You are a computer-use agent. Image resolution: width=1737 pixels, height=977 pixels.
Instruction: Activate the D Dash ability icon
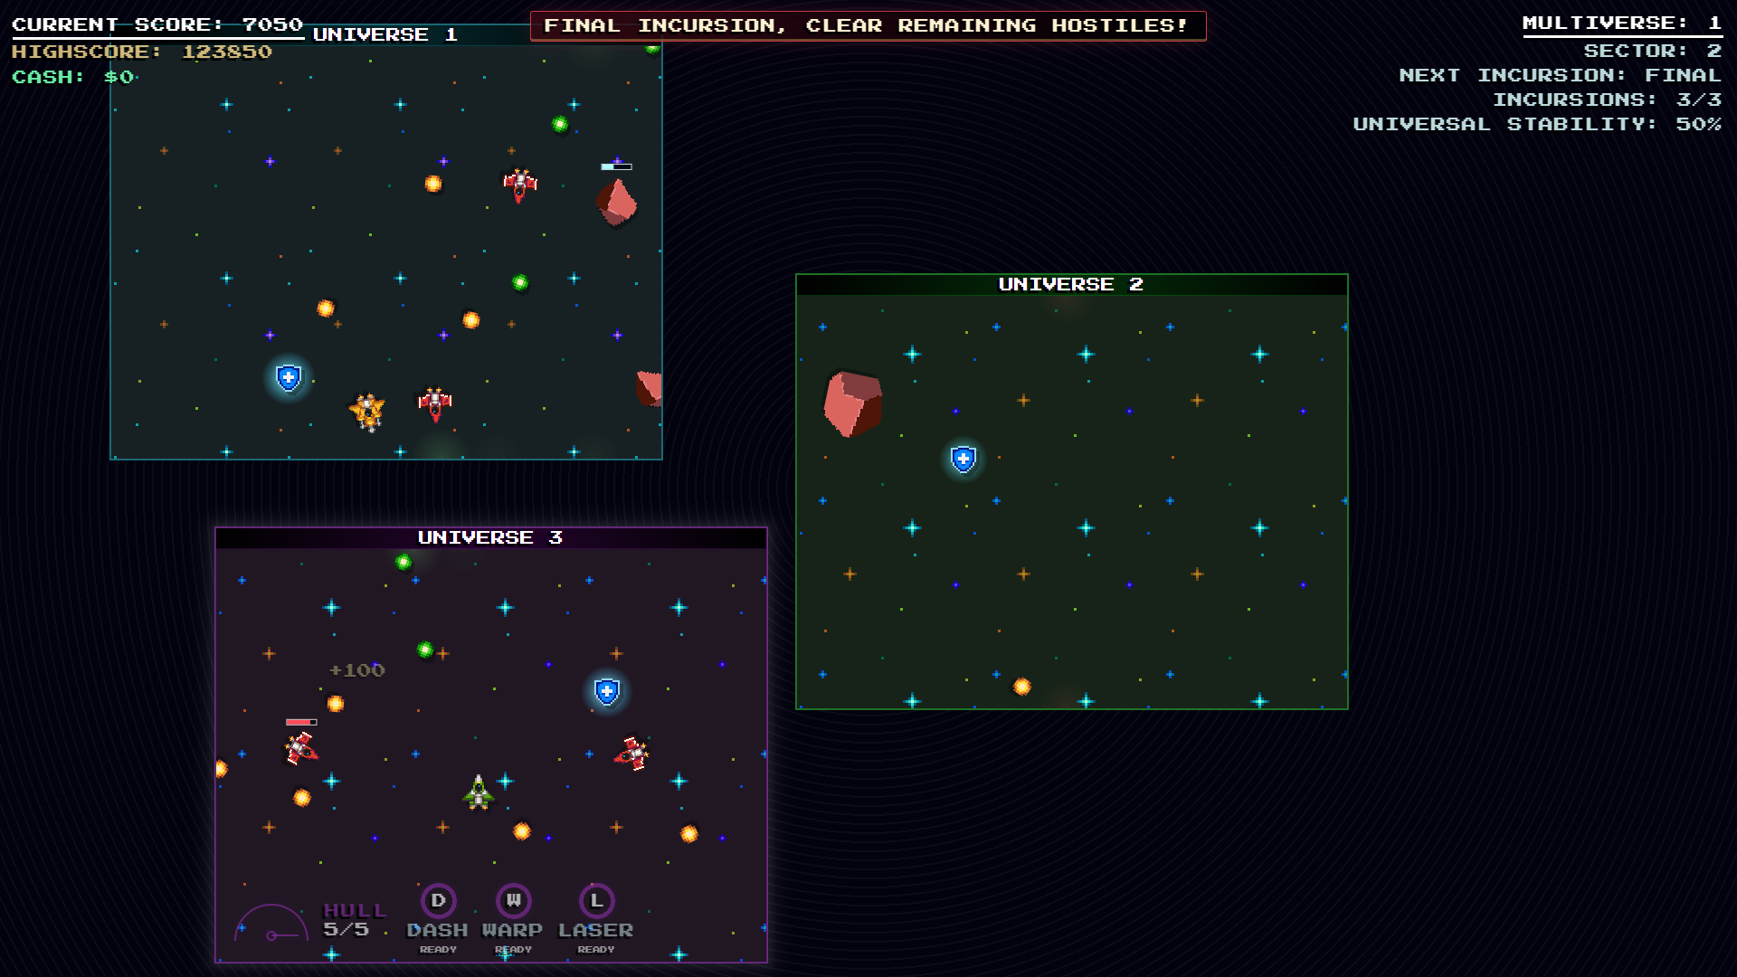439,901
